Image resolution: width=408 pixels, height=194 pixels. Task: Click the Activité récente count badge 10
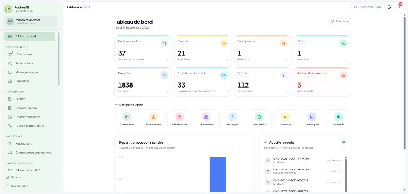[343, 142]
